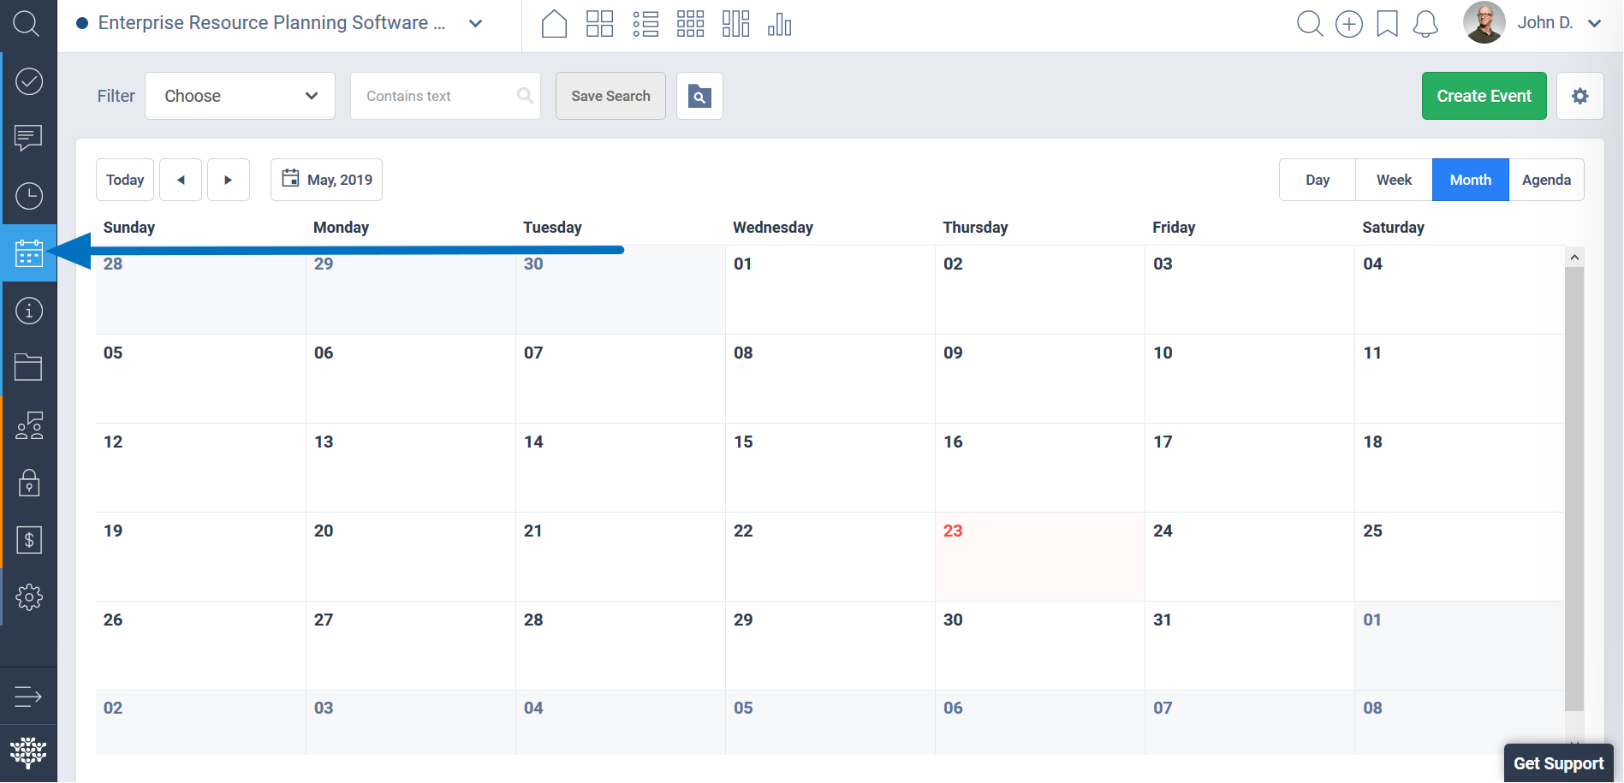Click the tasks checkmark icon in sidebar
This screenshot has height=783, width=1624.
point(29,81)
